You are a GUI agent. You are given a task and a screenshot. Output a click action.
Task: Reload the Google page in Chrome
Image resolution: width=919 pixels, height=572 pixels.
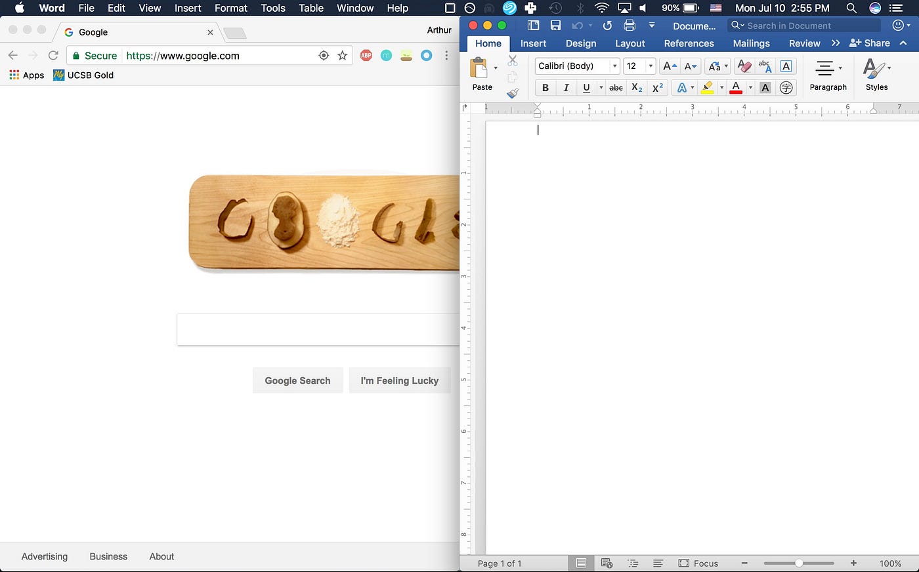(x=53, y=56)
